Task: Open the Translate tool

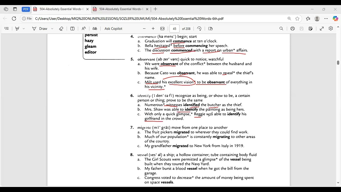Action: click(95, 29)
